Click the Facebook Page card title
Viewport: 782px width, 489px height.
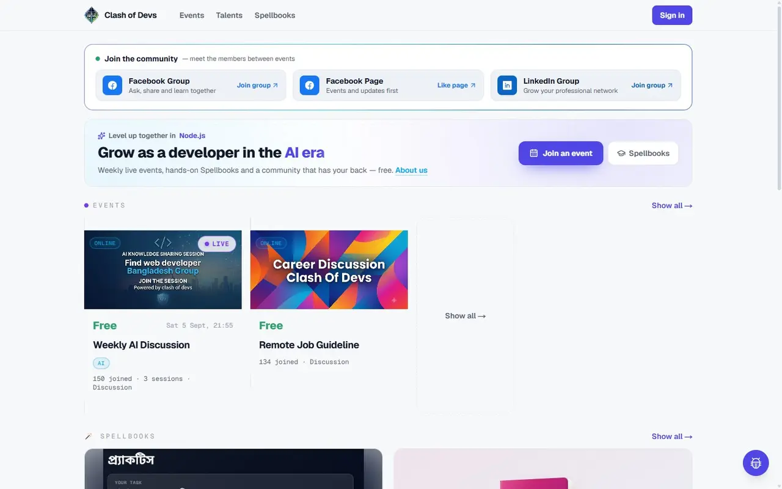(355, 81)
